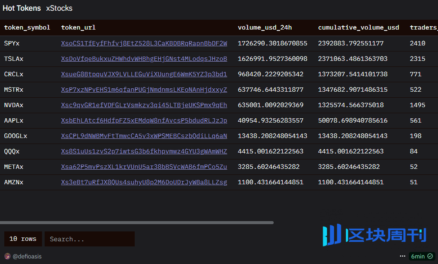Image resolution: width=438 pixels, height=264 pixels.
Task: Sort by token_symbol column header
Action: [27, 27]
